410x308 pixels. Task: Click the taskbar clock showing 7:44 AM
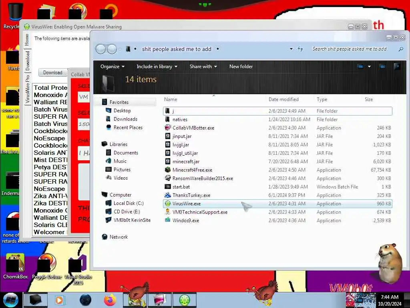pyautogui.click(x=389, y=297)
